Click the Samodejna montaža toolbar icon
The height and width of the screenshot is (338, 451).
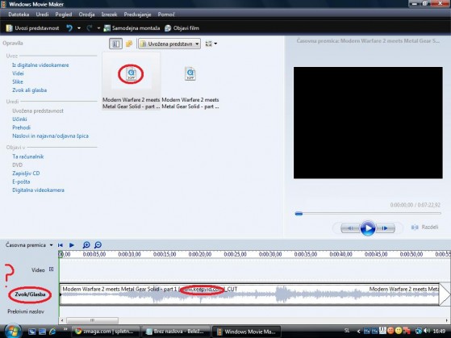point(107,28)
